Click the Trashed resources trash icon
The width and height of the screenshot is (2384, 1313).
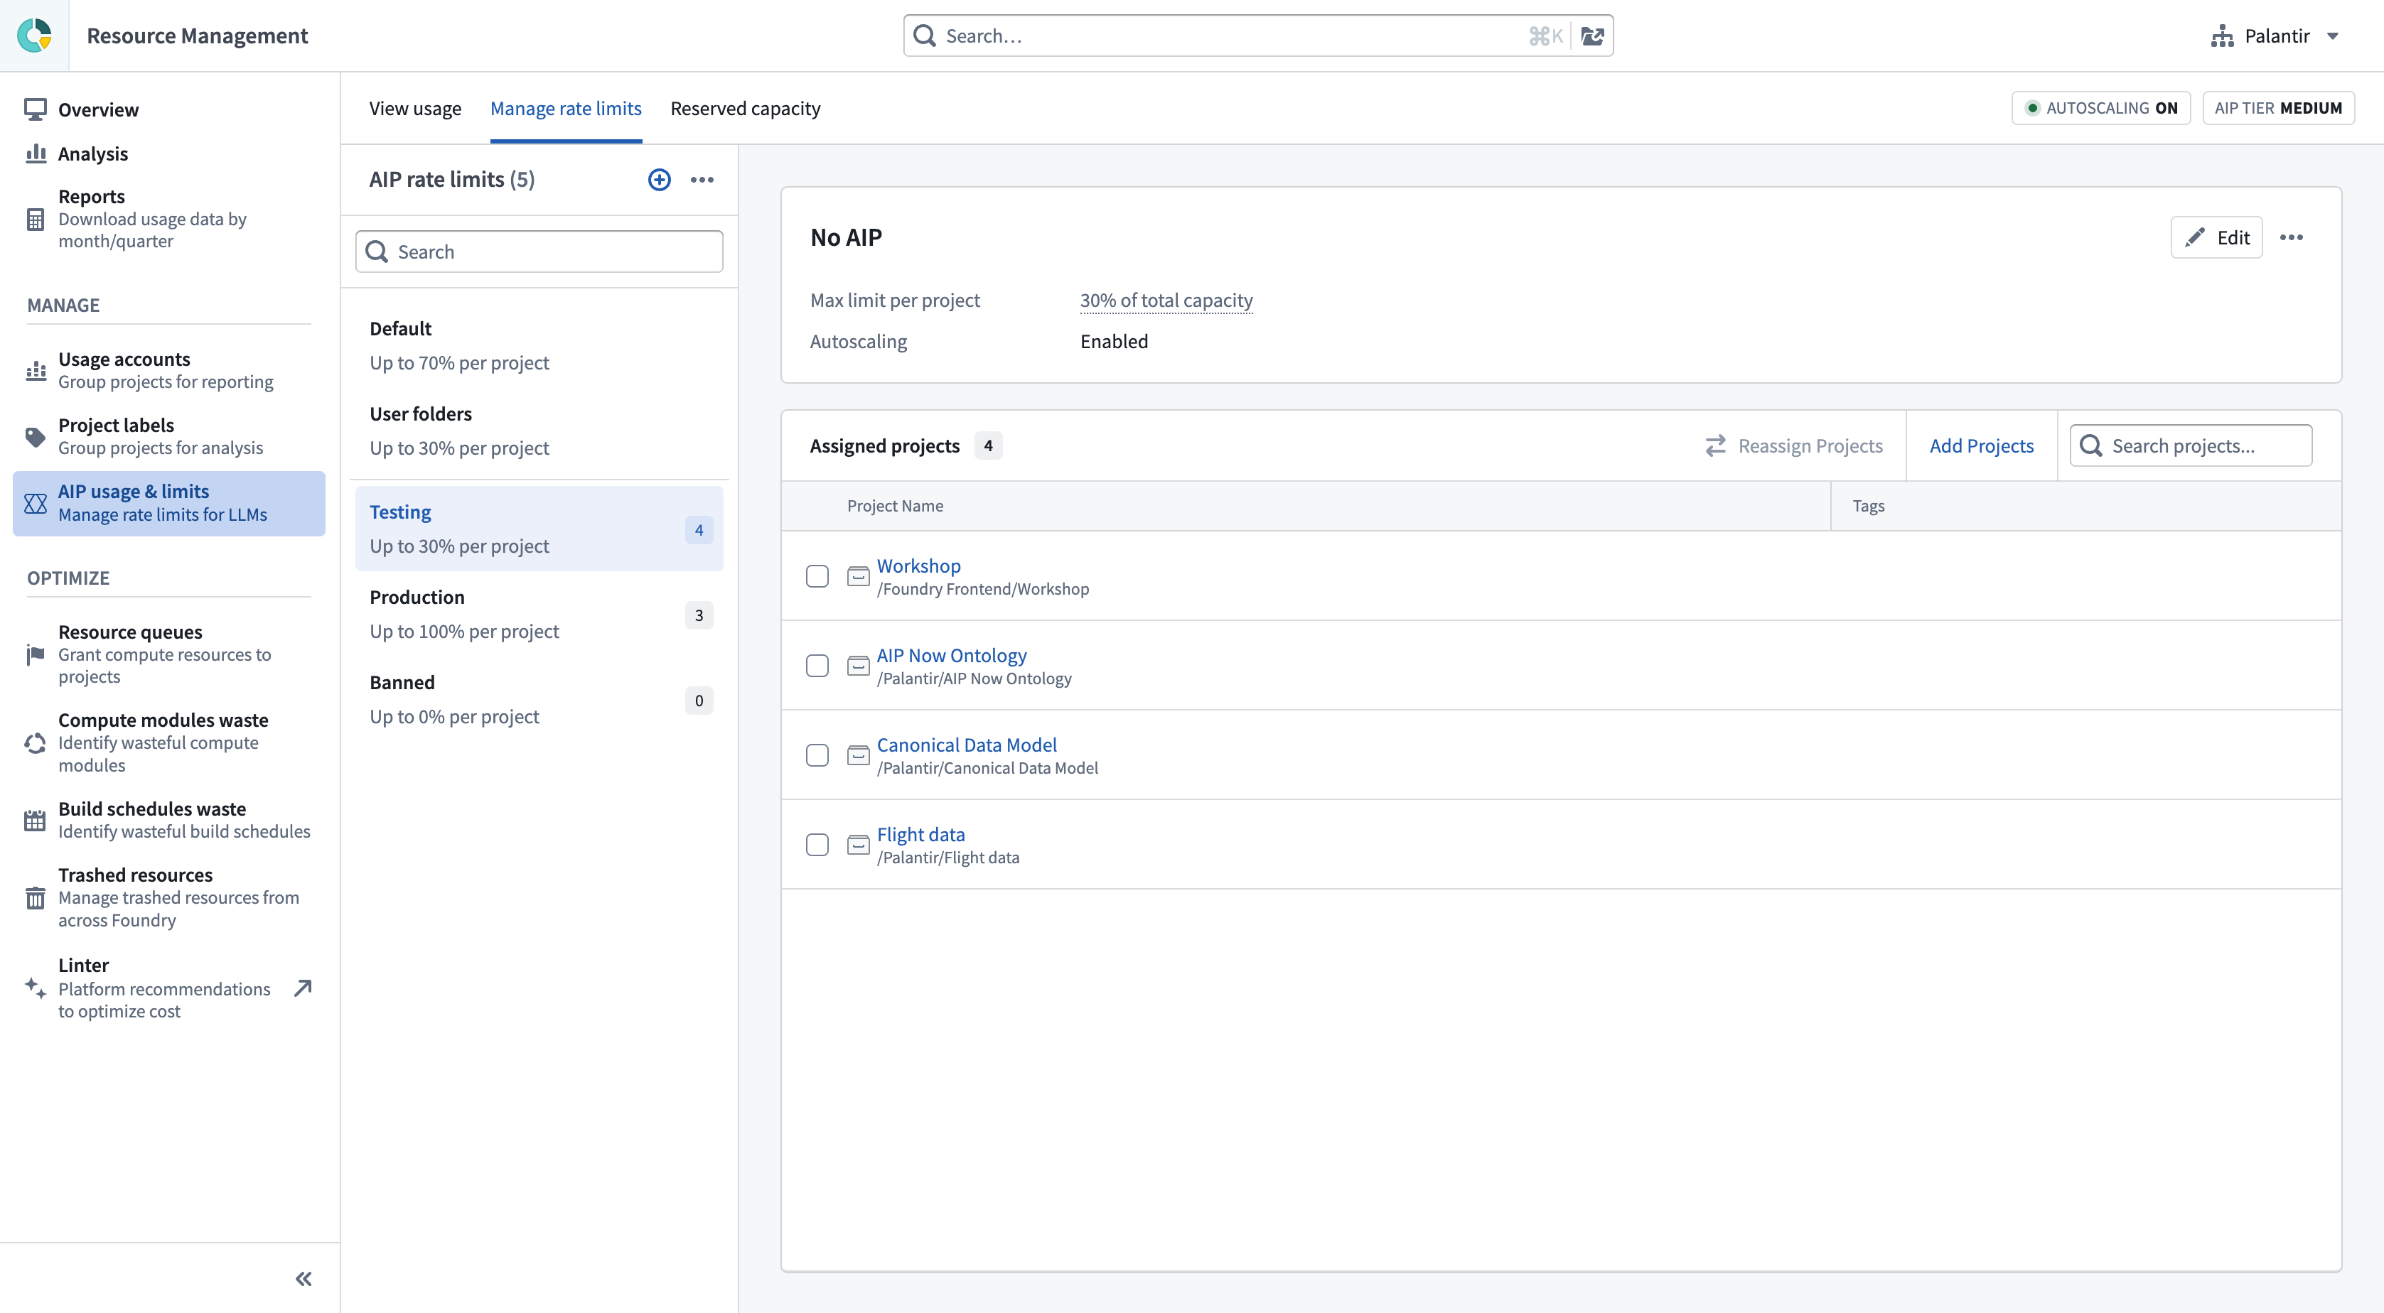click(x=35, y=897)
